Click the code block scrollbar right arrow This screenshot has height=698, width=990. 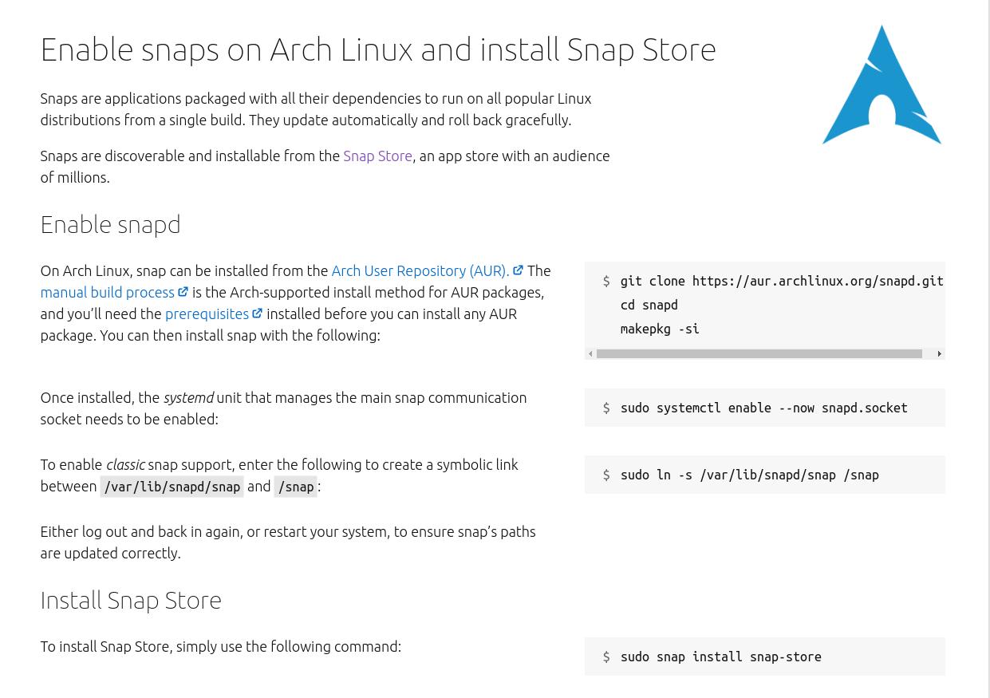(939, 353)
